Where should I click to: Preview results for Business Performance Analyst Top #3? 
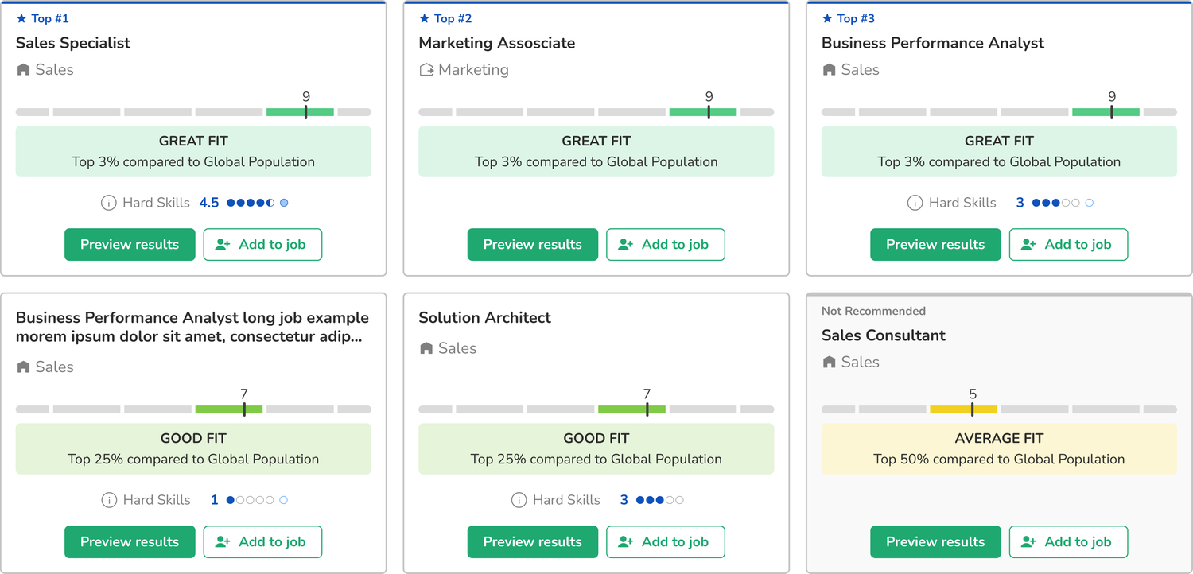click(935, 244)
